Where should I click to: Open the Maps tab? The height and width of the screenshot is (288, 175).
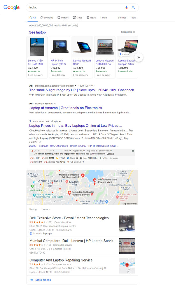tap(77, 17)
